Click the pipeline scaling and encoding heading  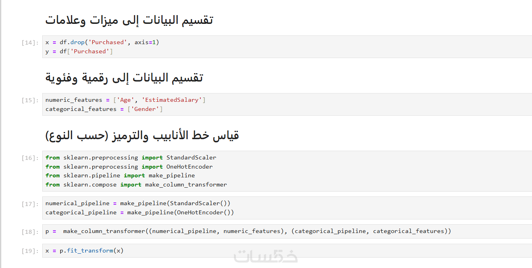pyautogui.click(x=142, y=135)
